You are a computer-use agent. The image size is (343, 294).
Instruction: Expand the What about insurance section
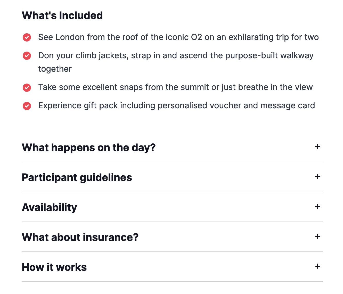tap(80, 237)
